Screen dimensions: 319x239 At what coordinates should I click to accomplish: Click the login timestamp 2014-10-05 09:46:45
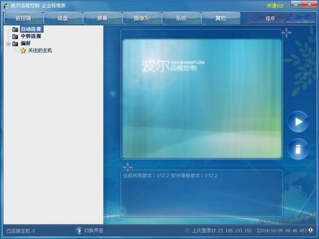click(282, 231)
